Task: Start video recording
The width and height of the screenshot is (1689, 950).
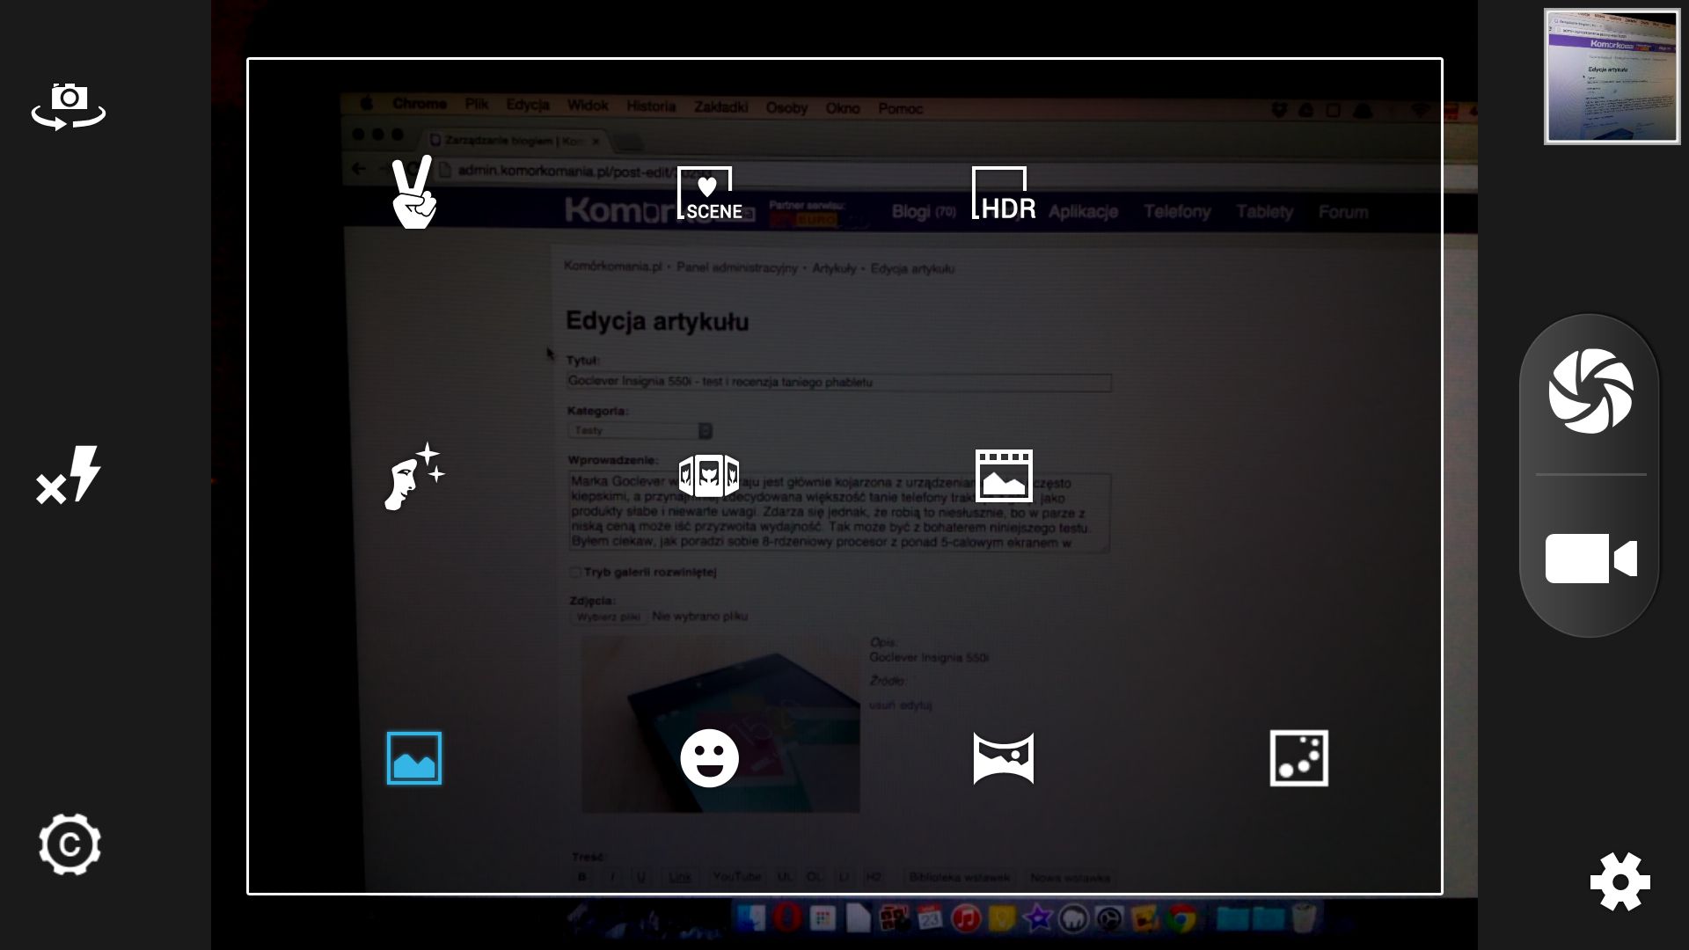Action: 1589,560
